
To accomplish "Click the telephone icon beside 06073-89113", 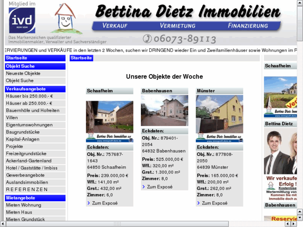I will (x=147, y=38).
